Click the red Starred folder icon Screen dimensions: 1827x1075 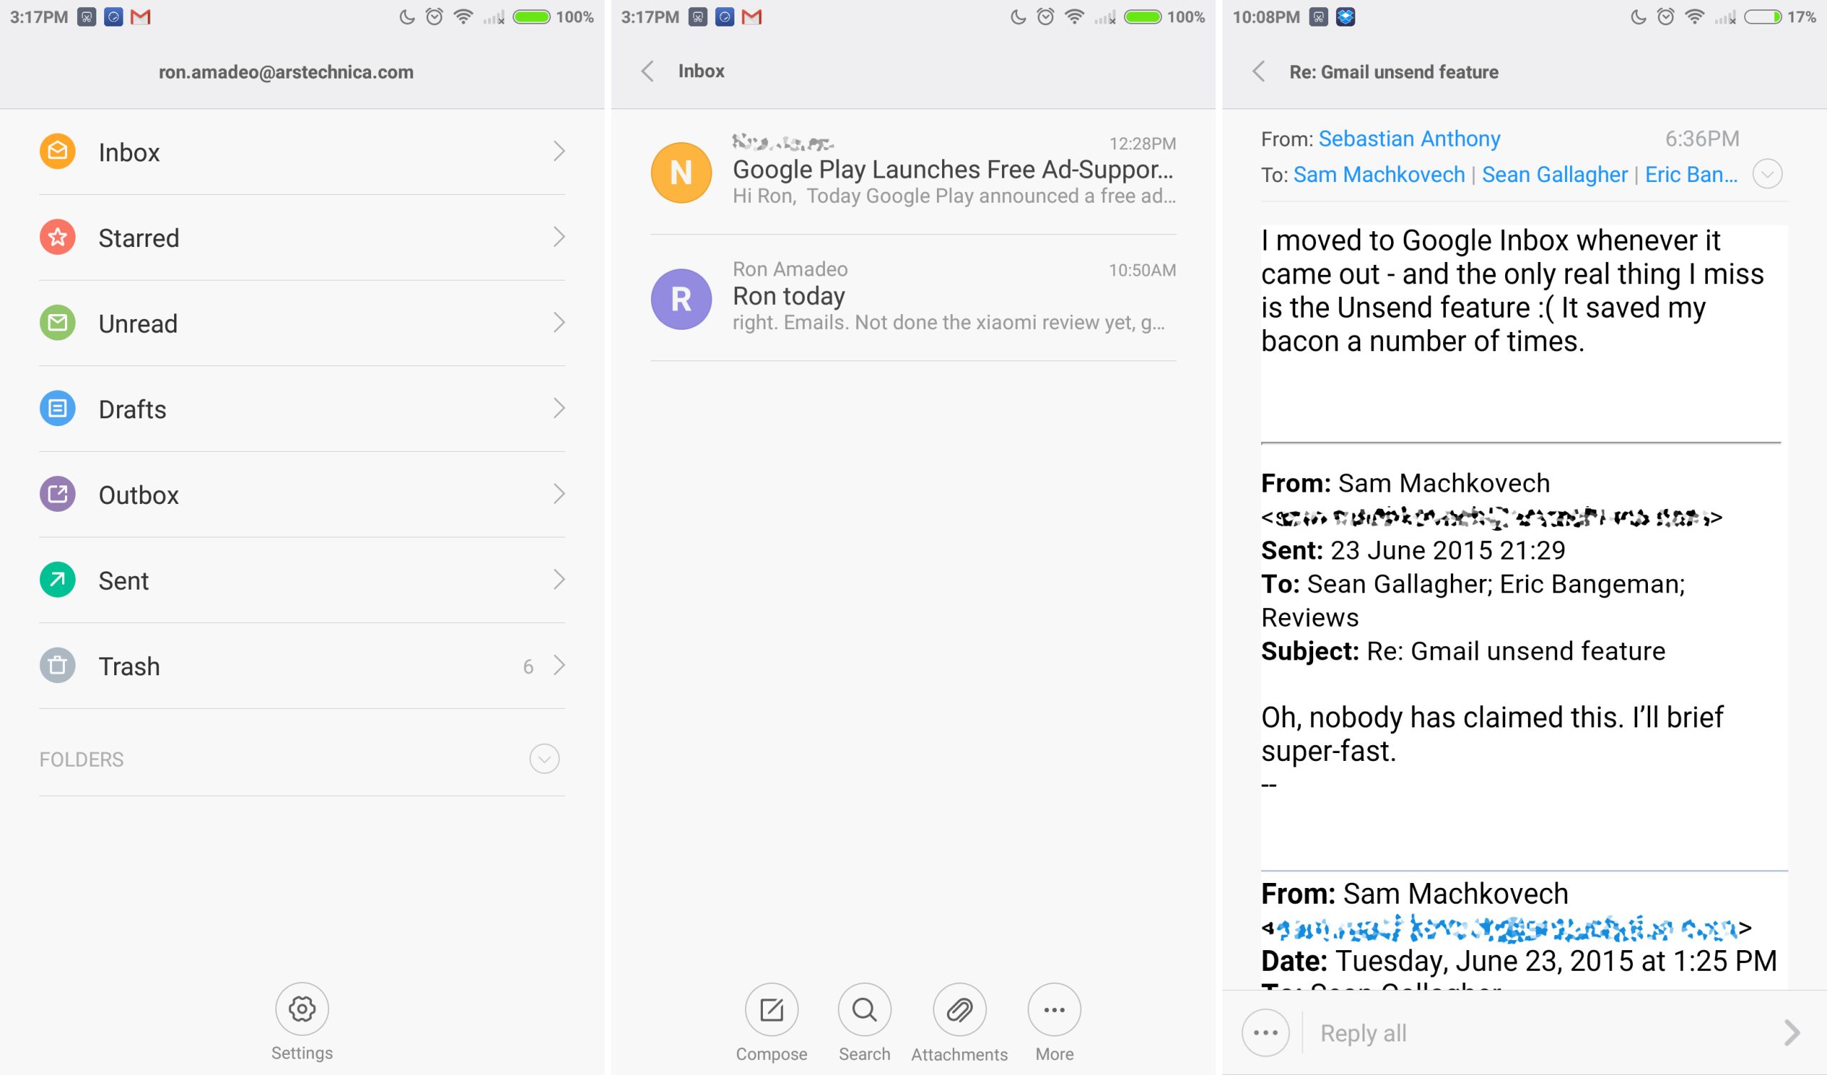[x=57, y=236]
